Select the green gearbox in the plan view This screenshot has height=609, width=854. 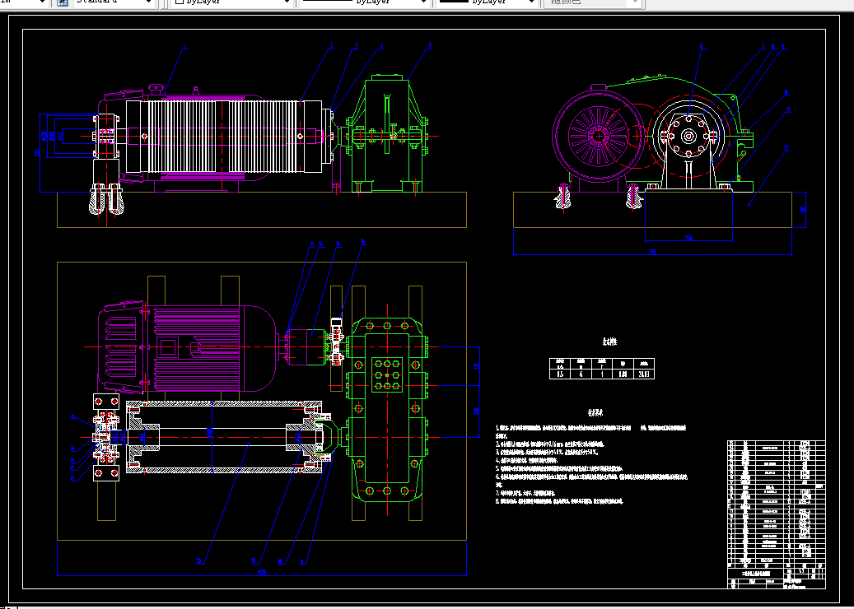point(387,409)
